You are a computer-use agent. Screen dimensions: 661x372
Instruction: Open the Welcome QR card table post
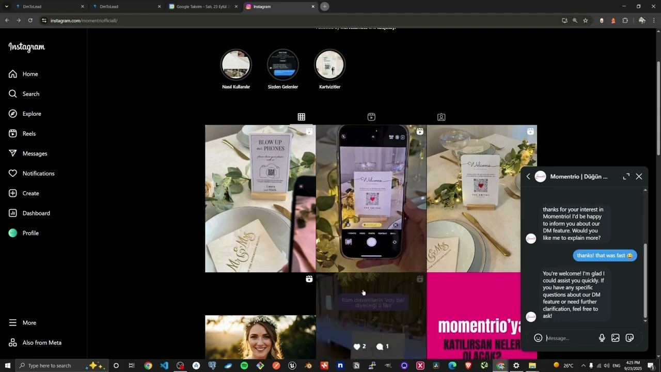(482, 198)
